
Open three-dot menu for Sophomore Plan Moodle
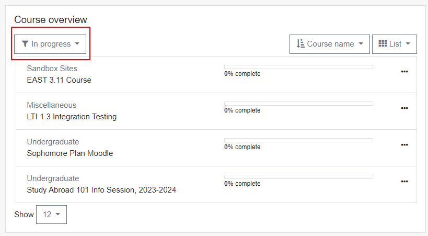tap(404, 145)
